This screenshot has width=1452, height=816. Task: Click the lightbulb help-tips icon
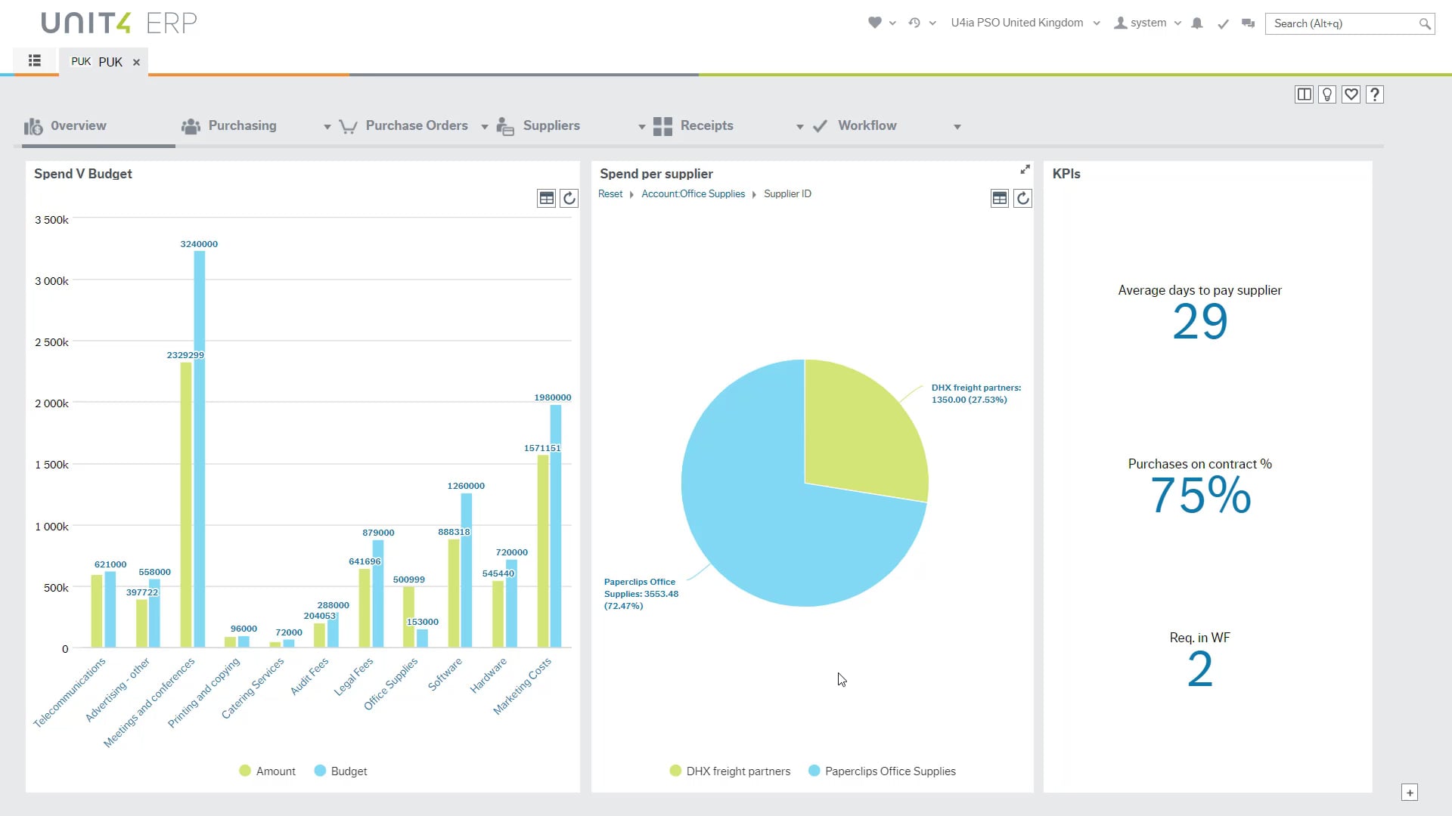[1327, 94]
